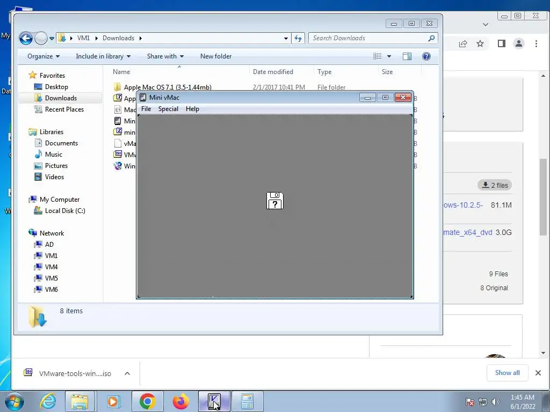This screenshot has width=550, height=412.
Task: Change the view with the view icon
Action: click(378, 56)
